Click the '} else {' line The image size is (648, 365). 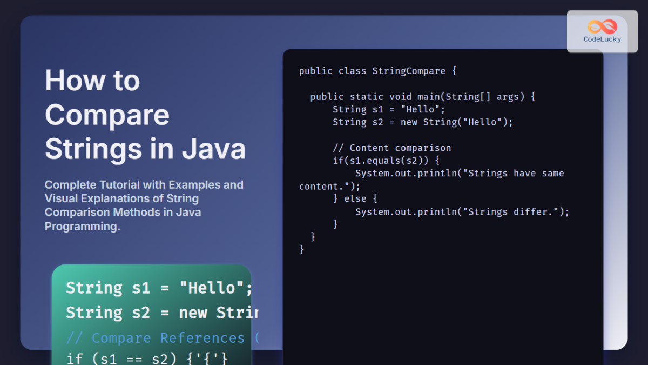pos(355,199)
